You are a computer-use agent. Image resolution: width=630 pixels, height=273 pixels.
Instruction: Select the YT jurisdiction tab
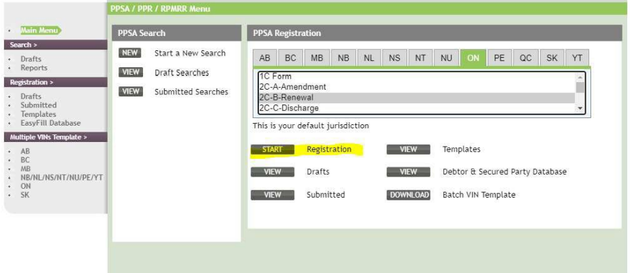[x=577, y=58]
